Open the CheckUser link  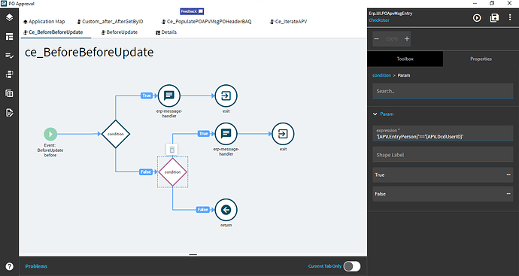click(379, 20)
